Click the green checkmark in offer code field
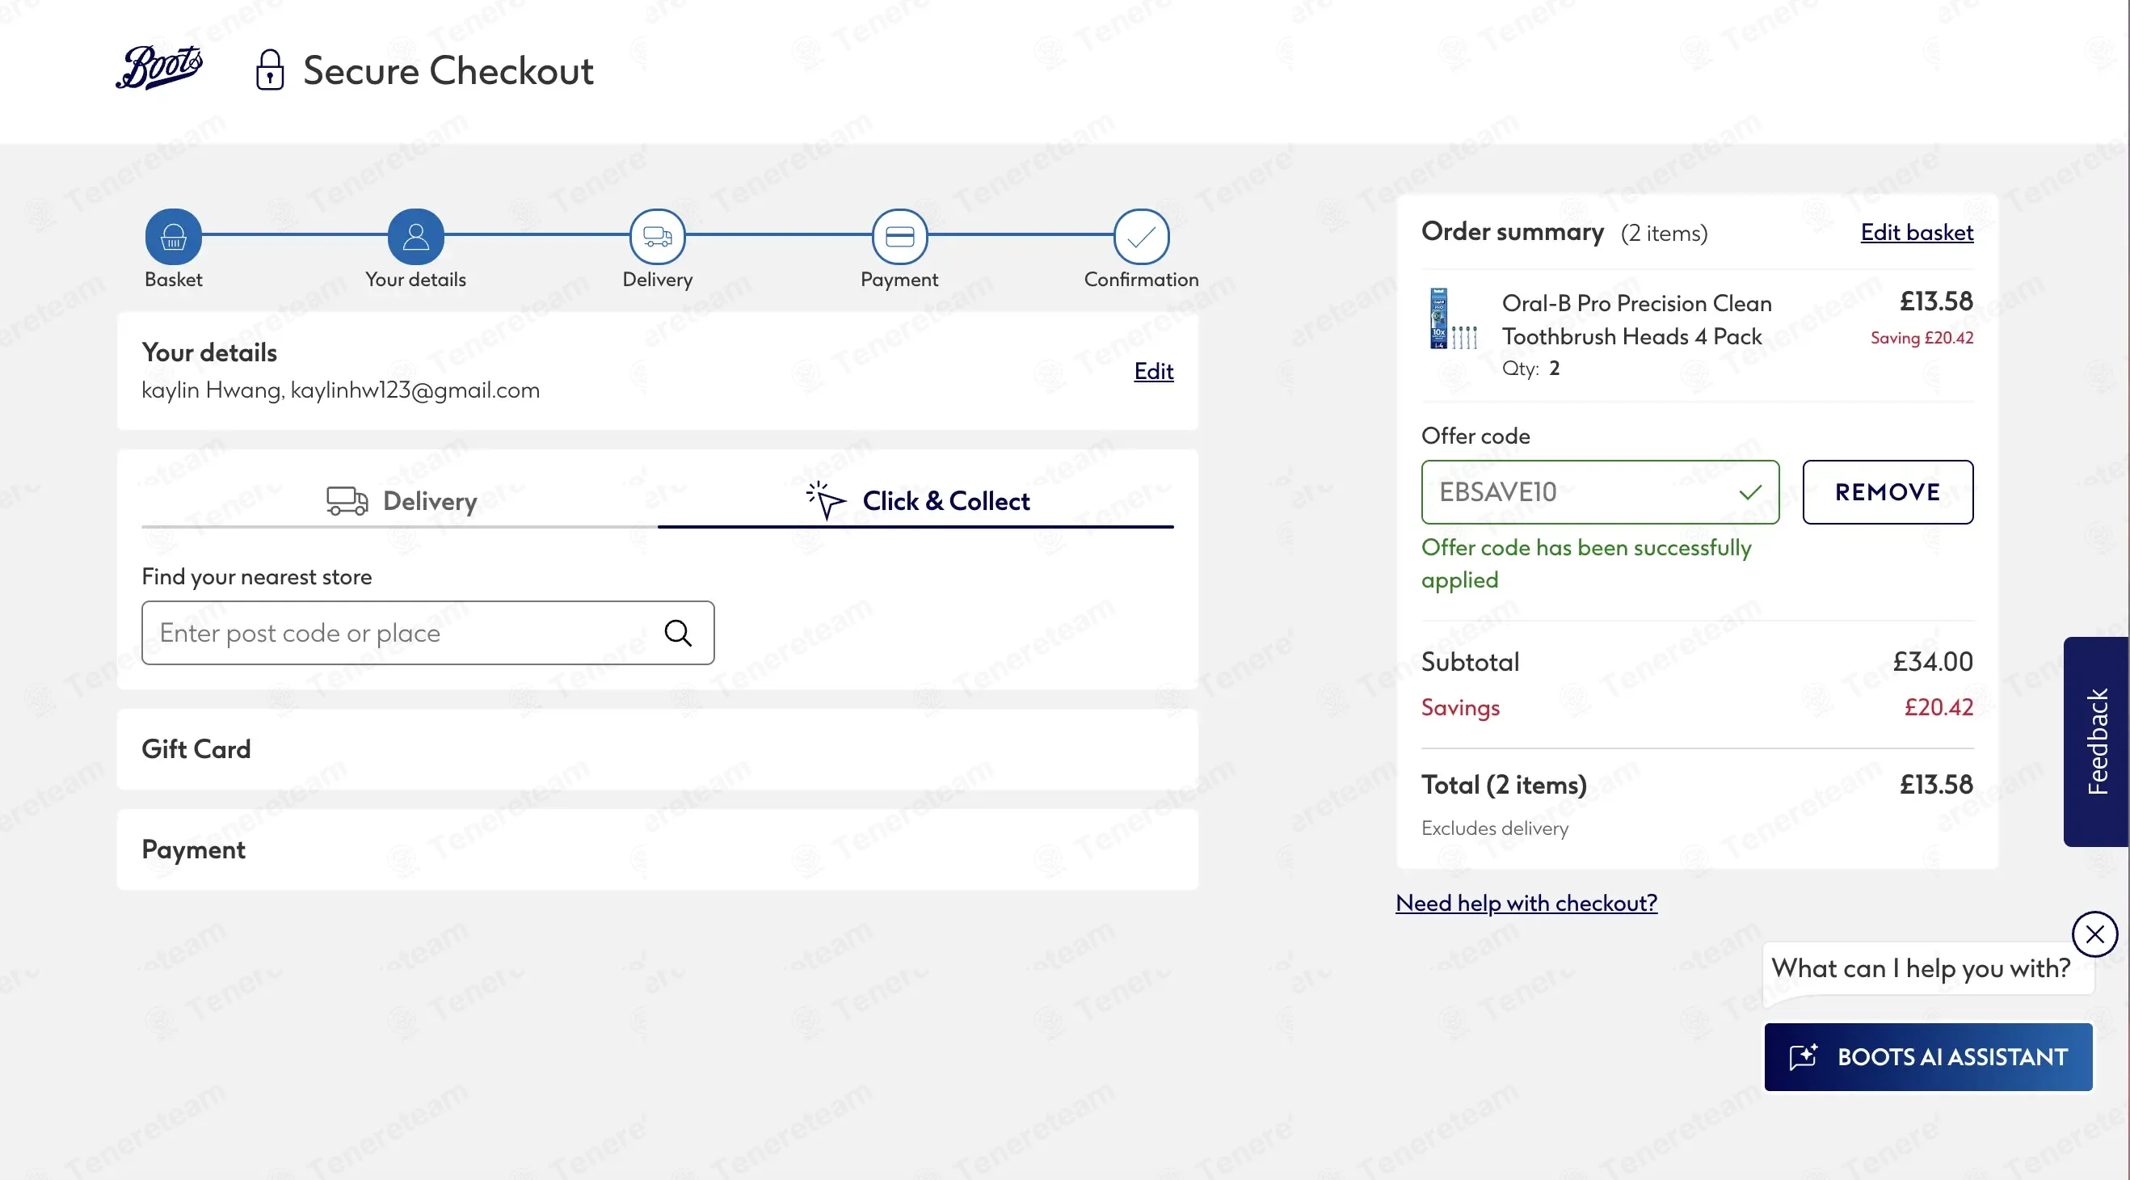This screenshot has width=2130, height=1180. (1749, 493)
